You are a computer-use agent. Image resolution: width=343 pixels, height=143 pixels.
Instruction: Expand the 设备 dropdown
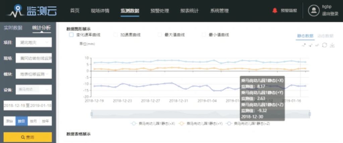34,90
